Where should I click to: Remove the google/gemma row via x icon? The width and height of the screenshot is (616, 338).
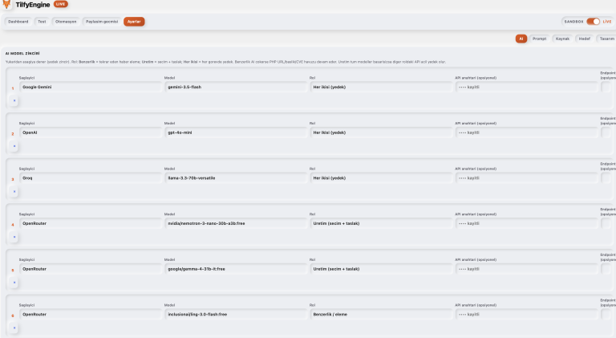click(14, 283)
